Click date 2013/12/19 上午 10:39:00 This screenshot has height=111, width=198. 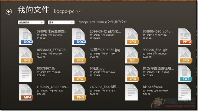[x=156, y=72]
